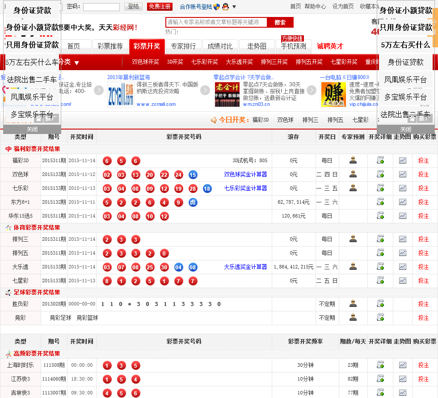View draw details icon for 东方6+1
The image size is (438, 398).
380,201
